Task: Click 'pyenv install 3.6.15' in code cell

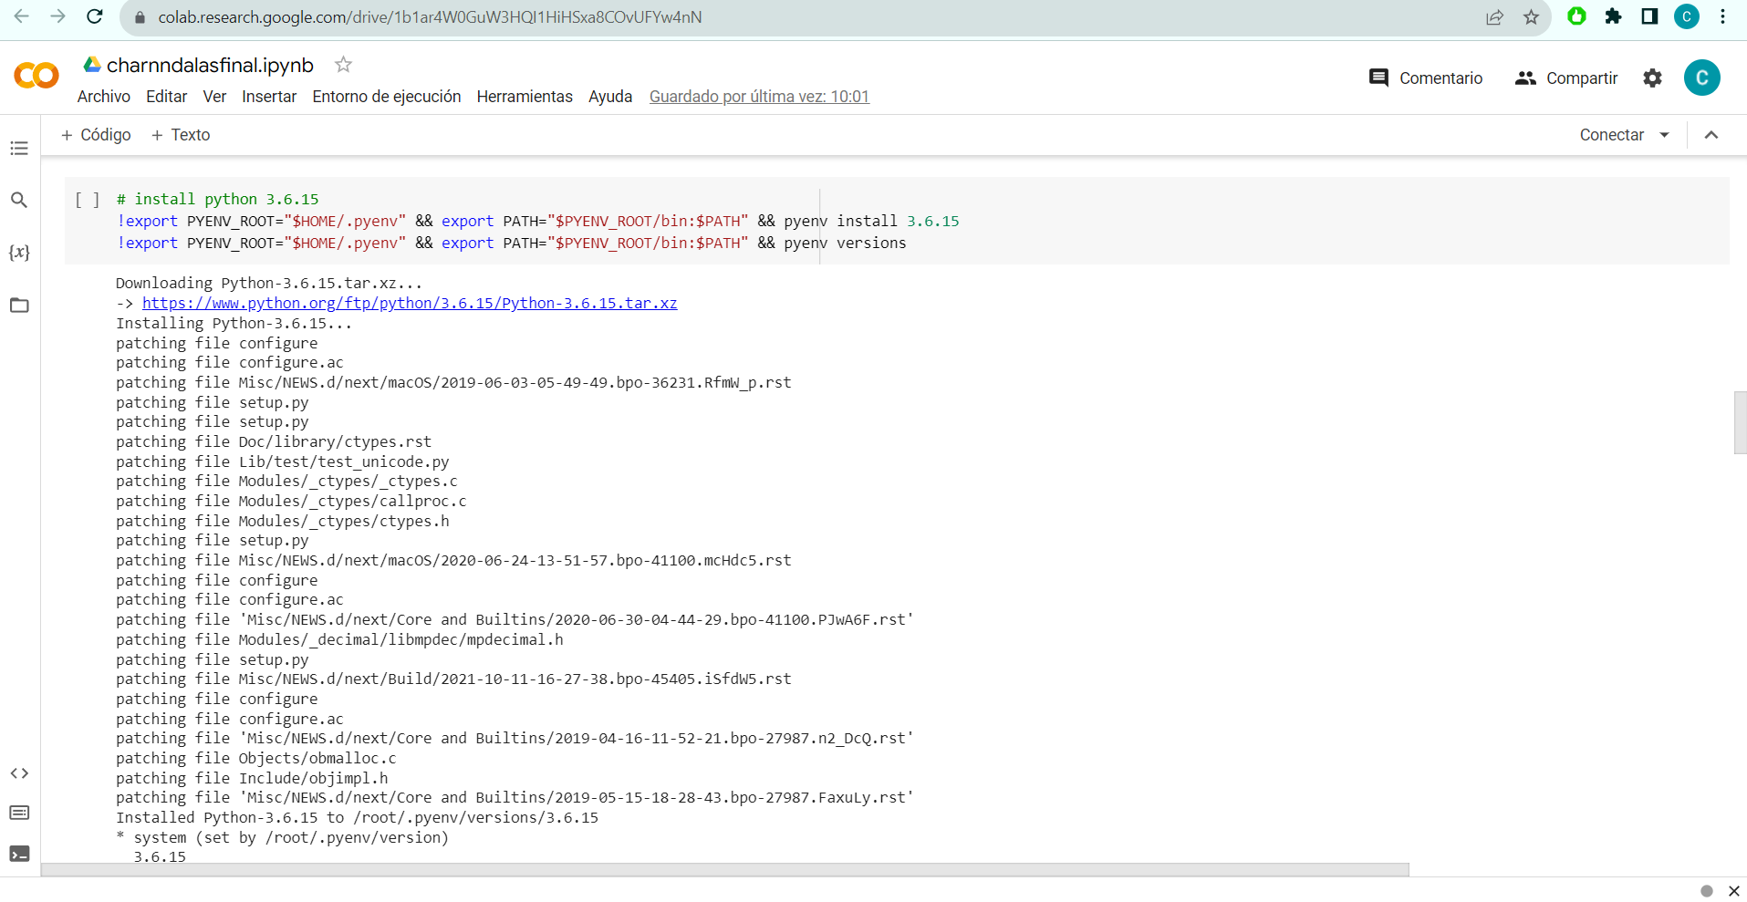Action: point(871,221)
